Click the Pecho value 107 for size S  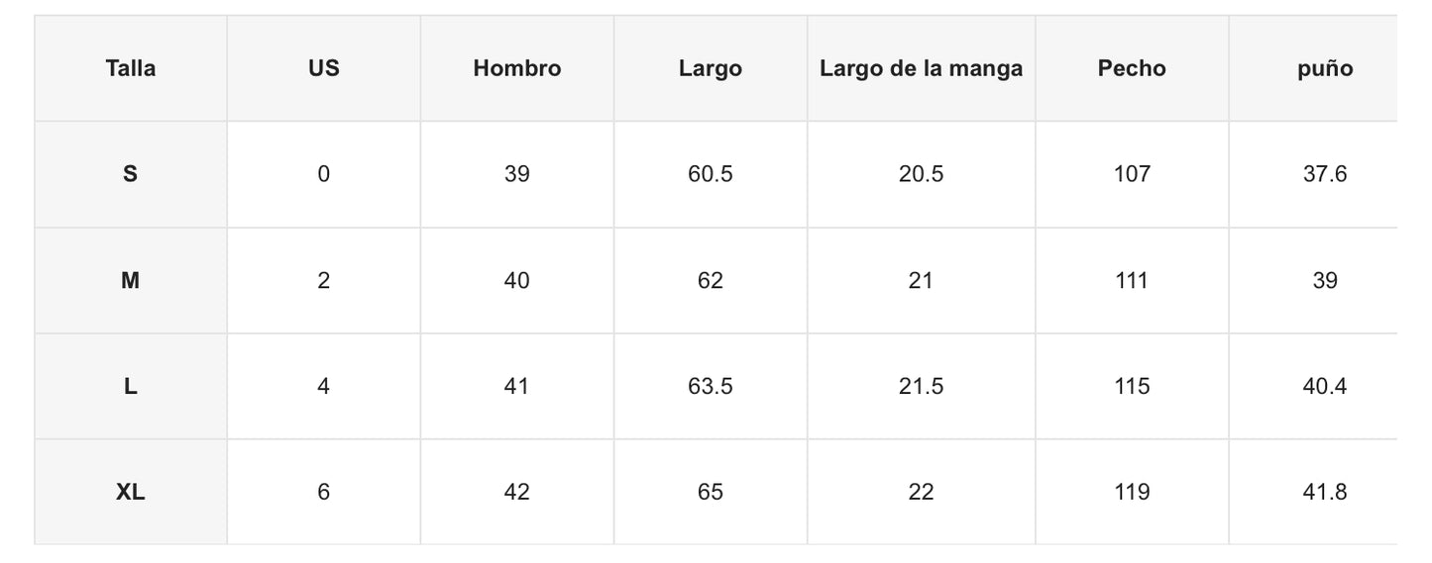1132,174
